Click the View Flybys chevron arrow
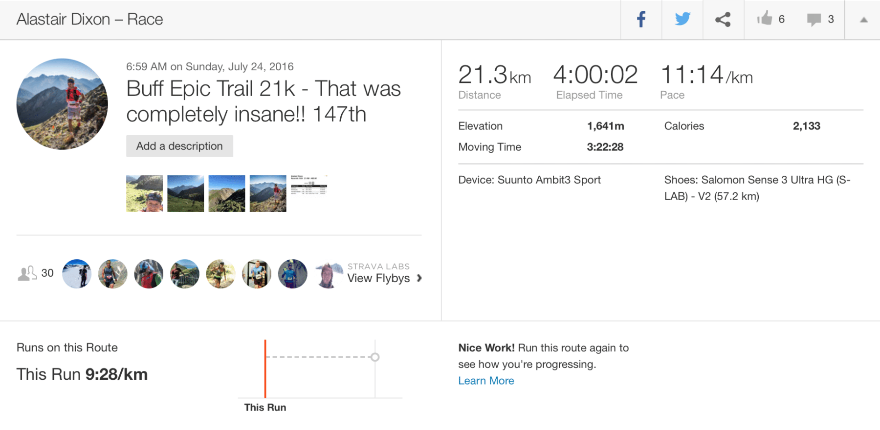Viewport: 880px width, 430px height. pyautogui.click(x=419, y=278)
